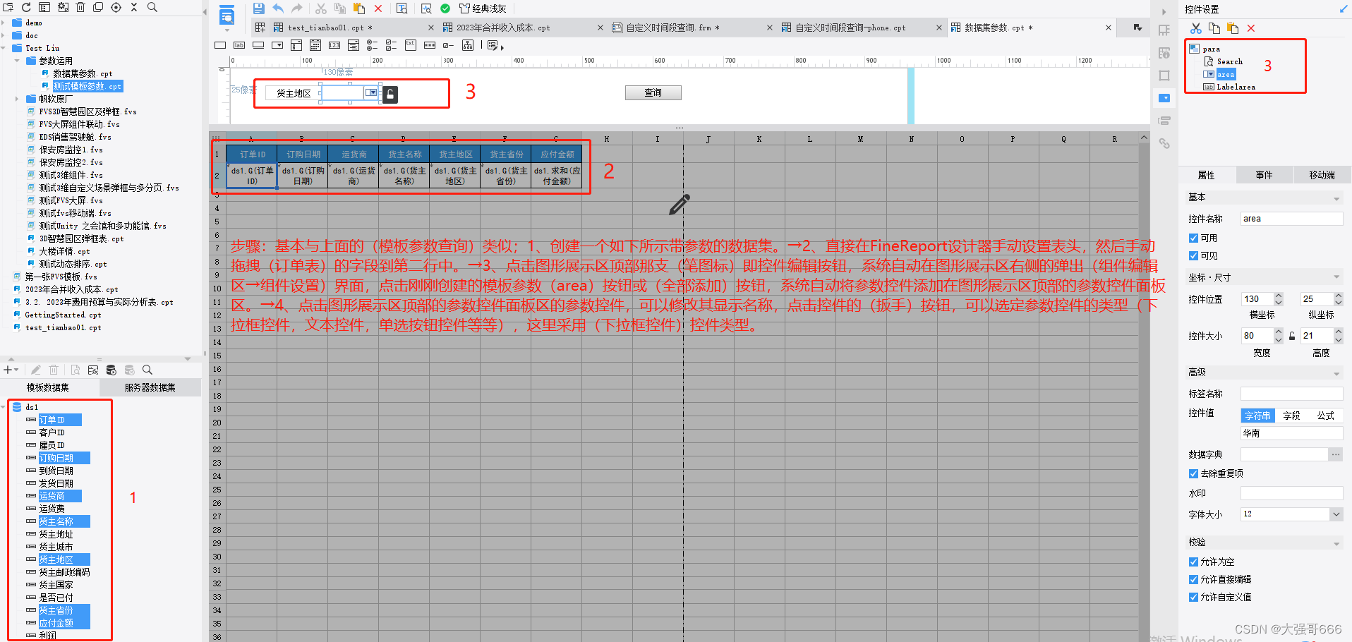Click the 控件名称 input field containing area
The width and height of the screenshot is (1352, 642).
(x=1291, y=219)
